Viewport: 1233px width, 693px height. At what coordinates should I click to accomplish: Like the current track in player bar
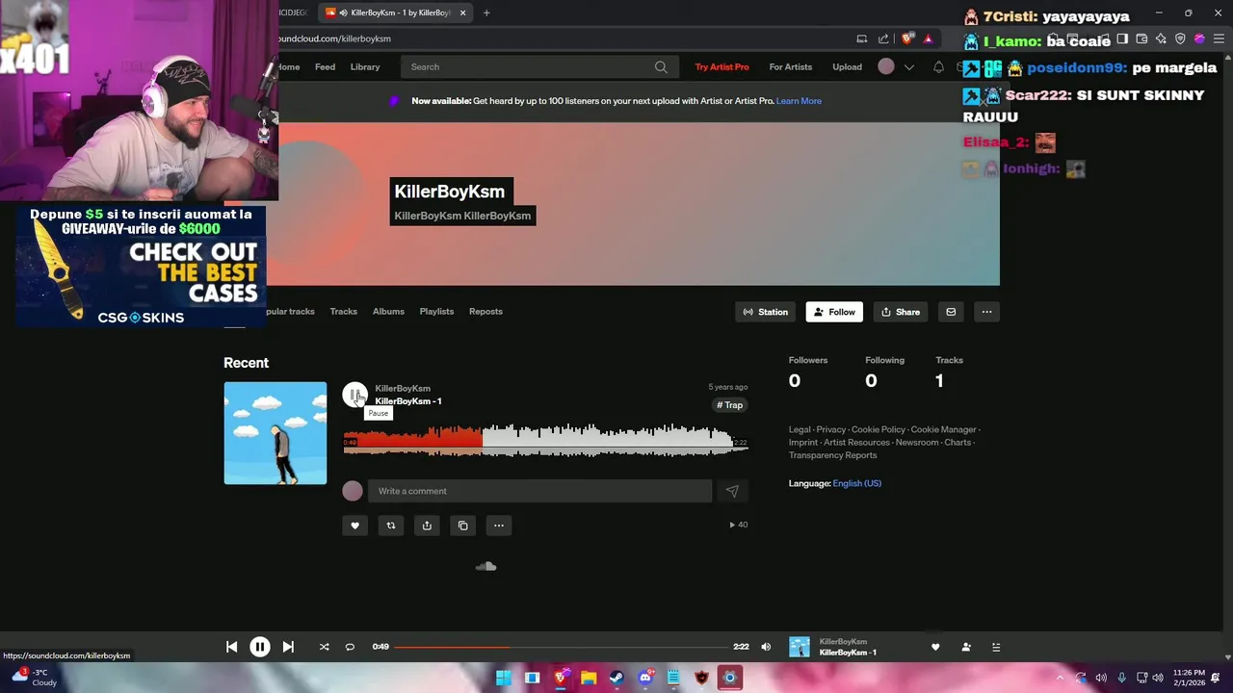[x=935, y=647]
